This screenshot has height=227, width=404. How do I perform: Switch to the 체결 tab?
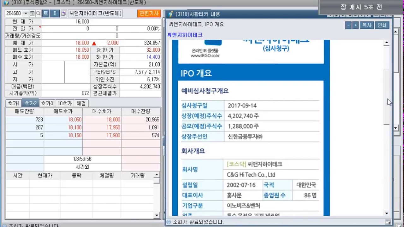81,103
